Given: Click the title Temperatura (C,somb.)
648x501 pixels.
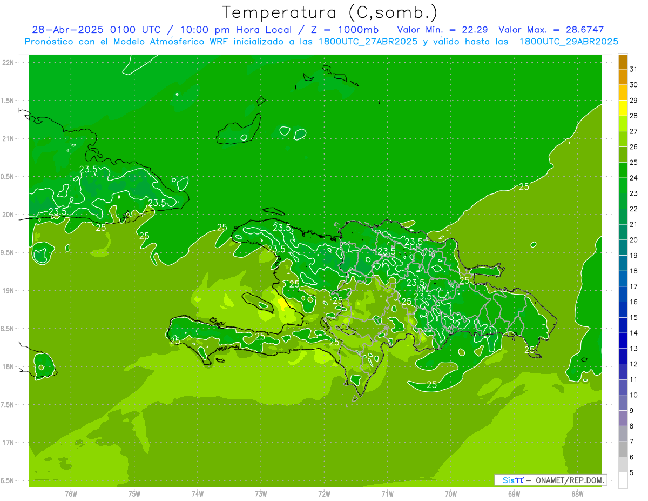Looking at the screenshot, I should point(330,13).
